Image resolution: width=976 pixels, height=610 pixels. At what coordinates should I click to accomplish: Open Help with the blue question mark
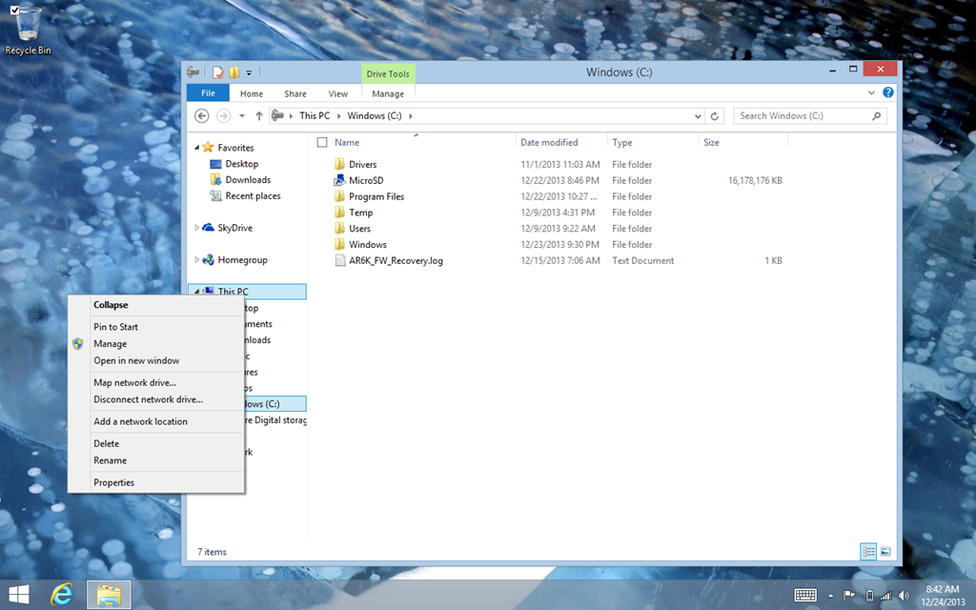(888, 93)
